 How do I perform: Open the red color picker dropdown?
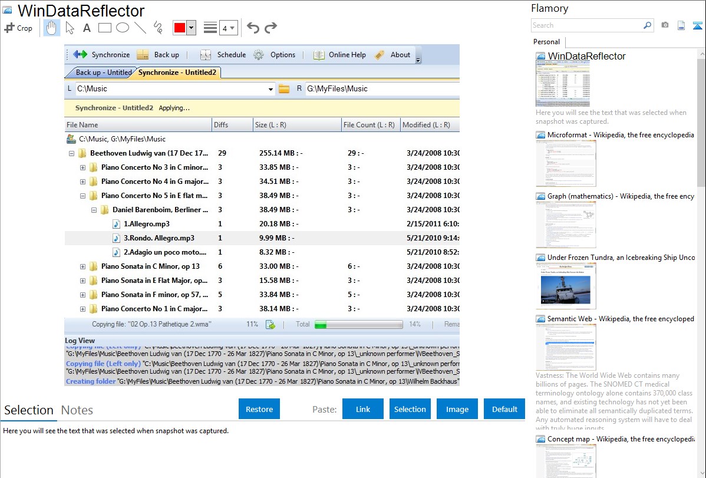tap(192, 28)
